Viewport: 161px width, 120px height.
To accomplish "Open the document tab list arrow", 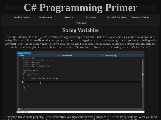I will (x=143, y=53).
